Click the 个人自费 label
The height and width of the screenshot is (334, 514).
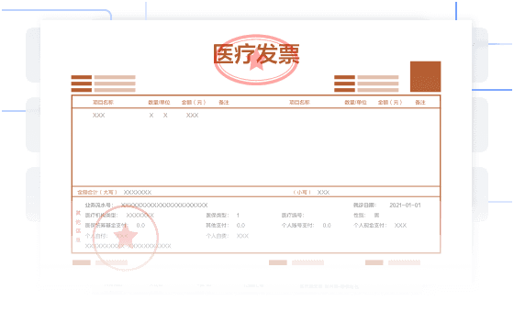[218, 236]
